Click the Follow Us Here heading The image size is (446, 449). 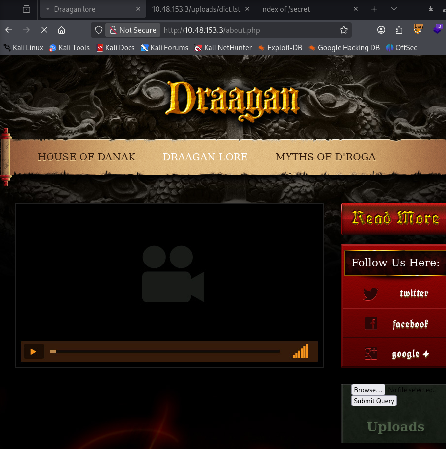[x=395, y=263]
